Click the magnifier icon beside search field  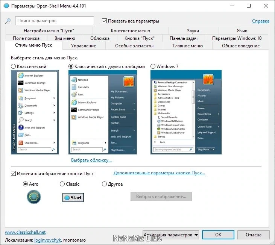[8, 21]
